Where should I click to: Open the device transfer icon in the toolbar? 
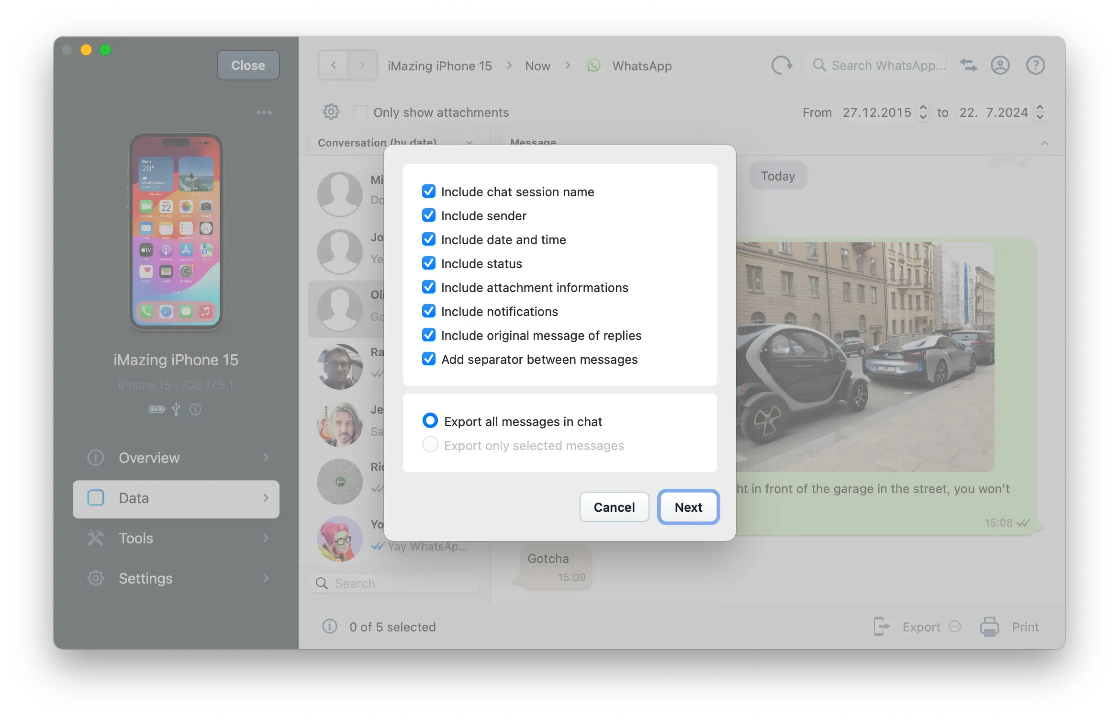968,65
